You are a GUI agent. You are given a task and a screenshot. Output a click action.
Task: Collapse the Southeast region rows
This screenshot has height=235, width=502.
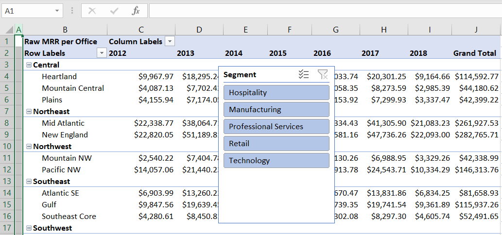click(x=29, y=181)
